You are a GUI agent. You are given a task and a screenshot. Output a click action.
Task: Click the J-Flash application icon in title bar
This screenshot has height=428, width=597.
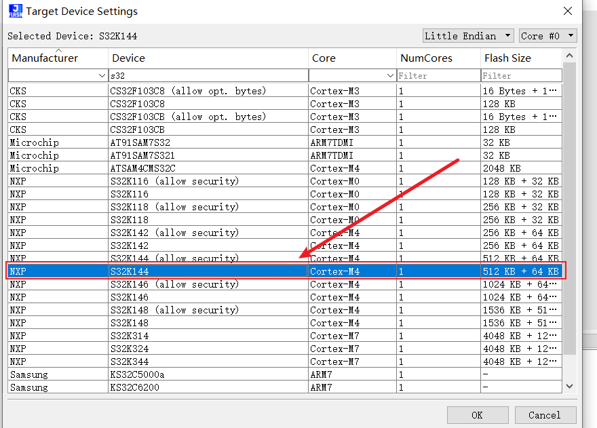coord(15,11)
